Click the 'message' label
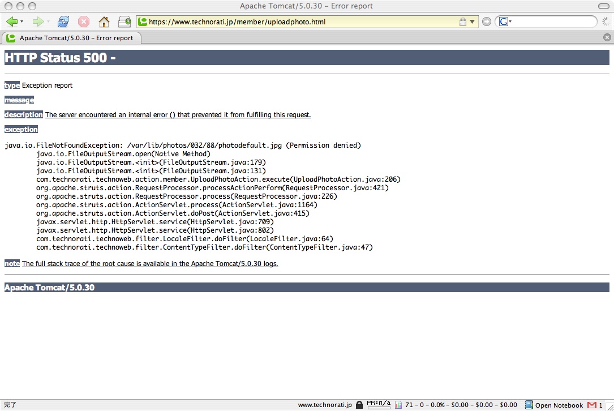614x411 pixels. 19,100
